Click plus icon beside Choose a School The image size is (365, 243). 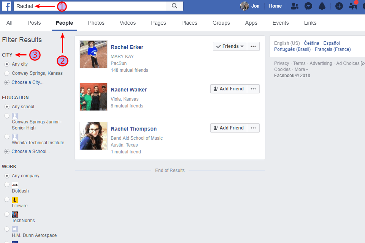coord(7,151)
